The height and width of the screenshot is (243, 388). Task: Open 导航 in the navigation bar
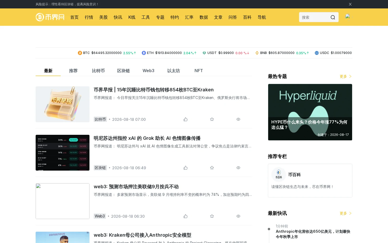pos(262,17)
